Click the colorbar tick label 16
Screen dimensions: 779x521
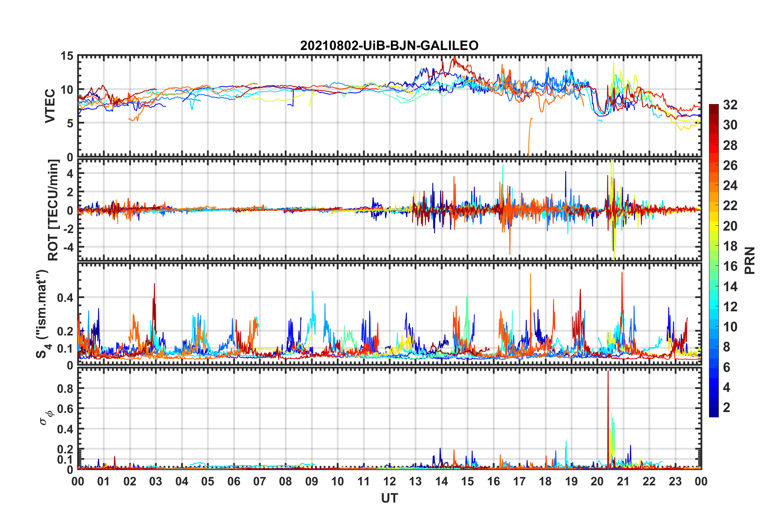pyautogui.click(x=730, y=266)
